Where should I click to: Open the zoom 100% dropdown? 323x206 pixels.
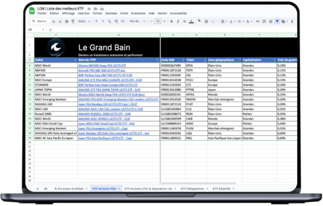(84, 21)
